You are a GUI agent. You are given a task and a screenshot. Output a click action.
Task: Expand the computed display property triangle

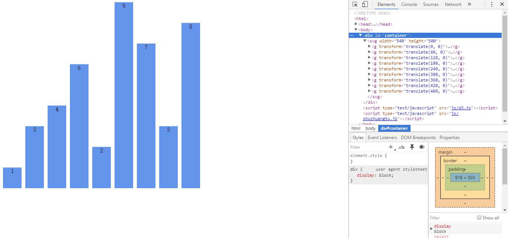[432, 228]
